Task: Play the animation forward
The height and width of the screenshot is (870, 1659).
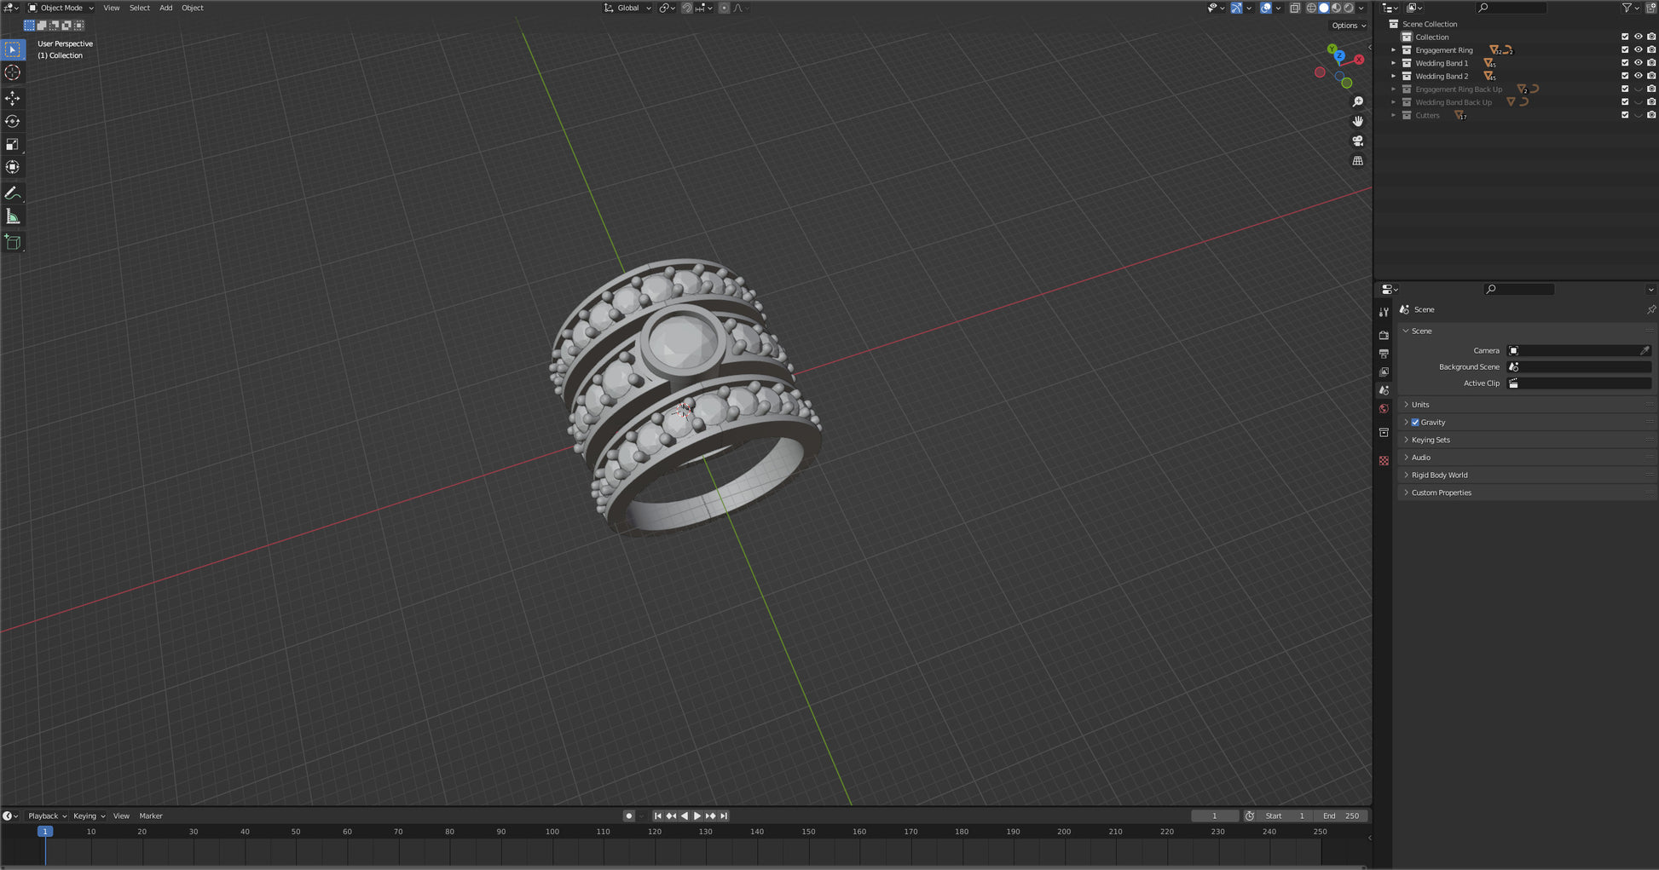Action: pos(697,815)
